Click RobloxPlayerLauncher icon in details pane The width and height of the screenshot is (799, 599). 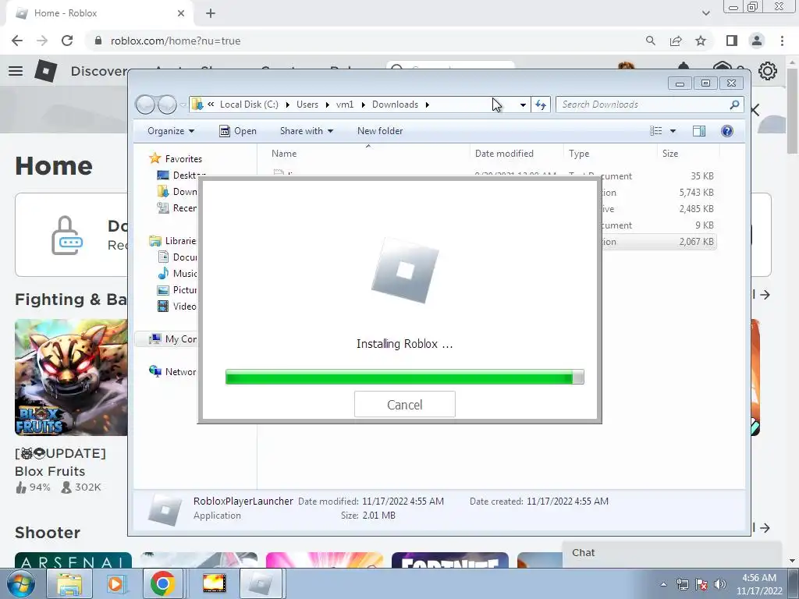coord(165,509)
